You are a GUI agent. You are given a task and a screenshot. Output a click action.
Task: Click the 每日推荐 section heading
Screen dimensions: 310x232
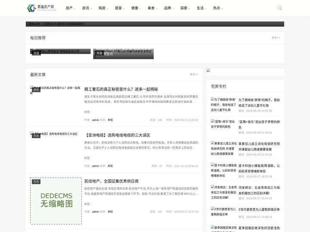coord(38,38)
